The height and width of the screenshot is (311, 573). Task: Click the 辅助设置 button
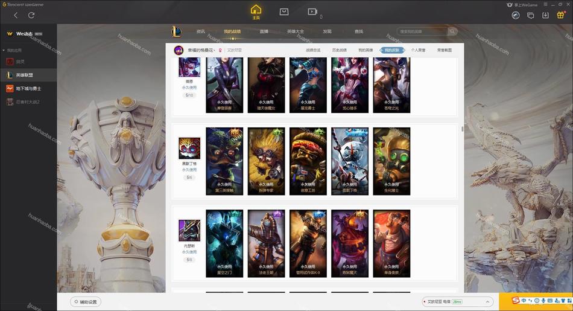coord(86,302)
